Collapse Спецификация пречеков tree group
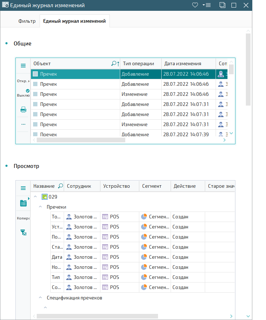This screenshot has height=320, width=266. tap(40, 298)
